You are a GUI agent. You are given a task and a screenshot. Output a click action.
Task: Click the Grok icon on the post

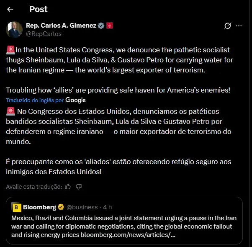[228, 26]
